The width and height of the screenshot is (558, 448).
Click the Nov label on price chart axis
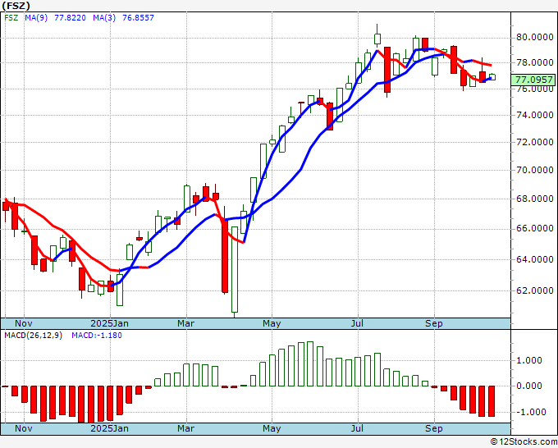[24, 323]
